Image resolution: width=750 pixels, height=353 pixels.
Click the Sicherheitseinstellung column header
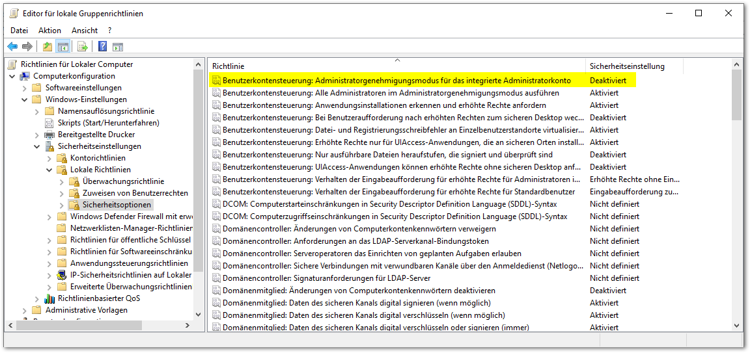point(627,66)
